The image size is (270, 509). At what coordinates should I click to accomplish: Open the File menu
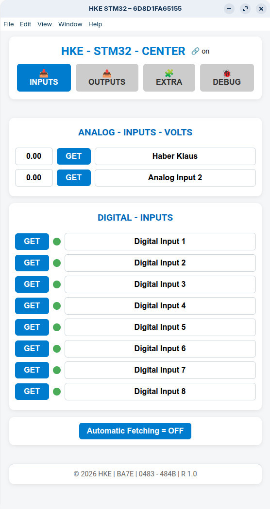[9, 24]
